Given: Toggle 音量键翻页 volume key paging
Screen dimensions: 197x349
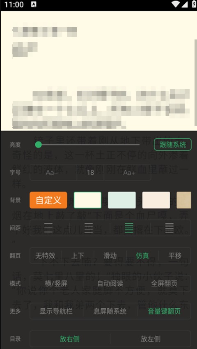Looking at the screenshot, I should click(x=164, y=311).
